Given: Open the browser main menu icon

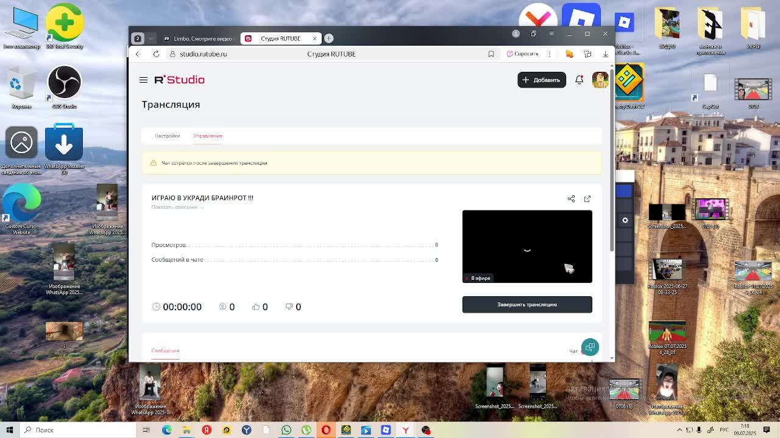Looking at the screenshot, I should click(551, 33).
